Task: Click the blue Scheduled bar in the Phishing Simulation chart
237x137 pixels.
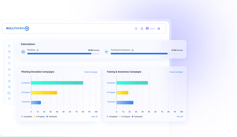Action: pyautogui.click(x=36, y=103)
